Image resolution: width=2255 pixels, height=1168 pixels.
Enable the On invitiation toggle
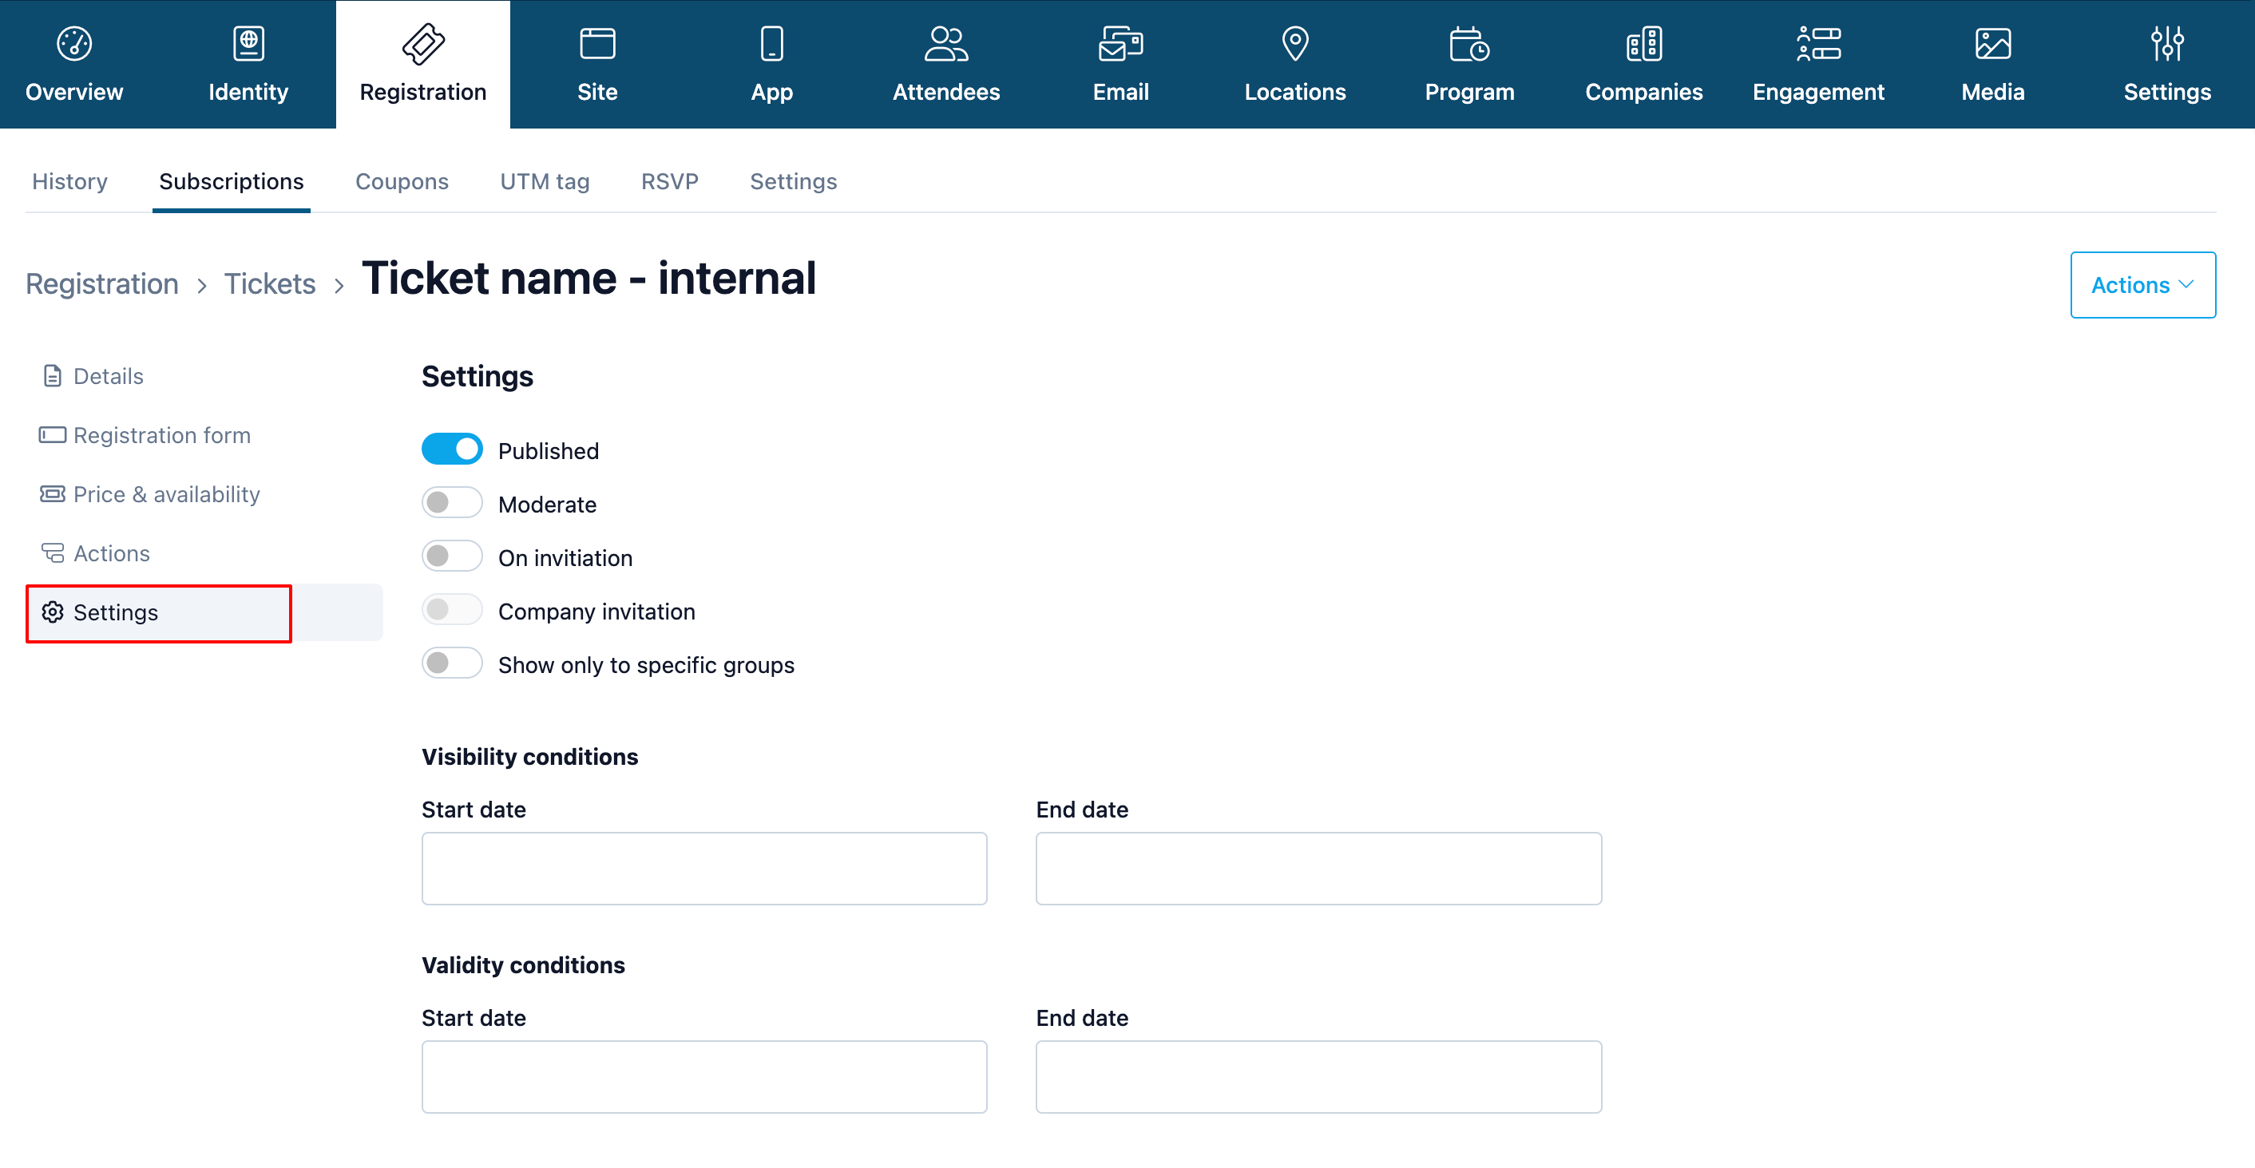coord(452,556)
